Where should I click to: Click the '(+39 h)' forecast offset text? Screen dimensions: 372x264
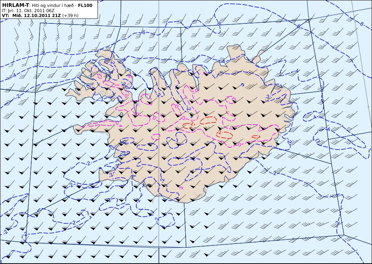(70, 16)
